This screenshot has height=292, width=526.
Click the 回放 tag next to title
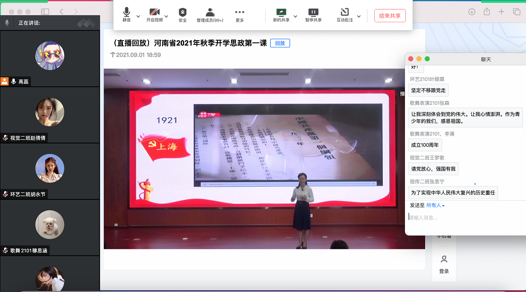pos(280,43)
